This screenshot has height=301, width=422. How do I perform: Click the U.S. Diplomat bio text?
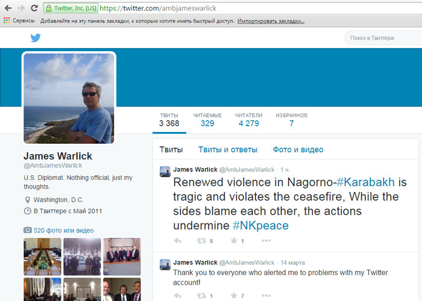pyautogui.click(x=78, y=182)
